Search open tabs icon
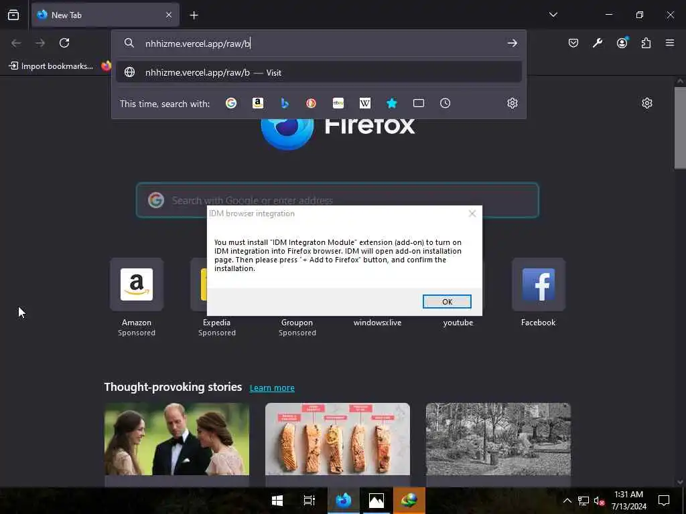 point(419,103)
